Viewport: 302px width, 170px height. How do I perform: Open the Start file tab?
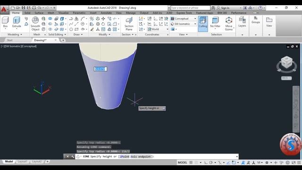[x=9, y=40]
